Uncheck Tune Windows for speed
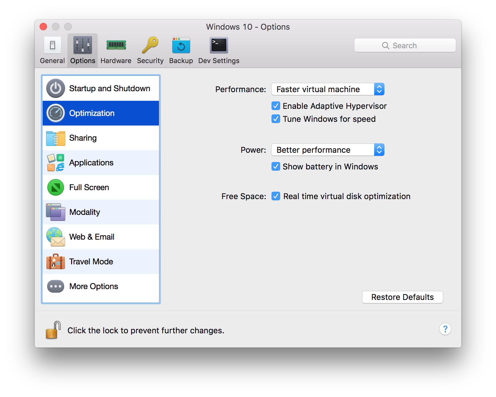496x397 pixels. click(276, 119)
